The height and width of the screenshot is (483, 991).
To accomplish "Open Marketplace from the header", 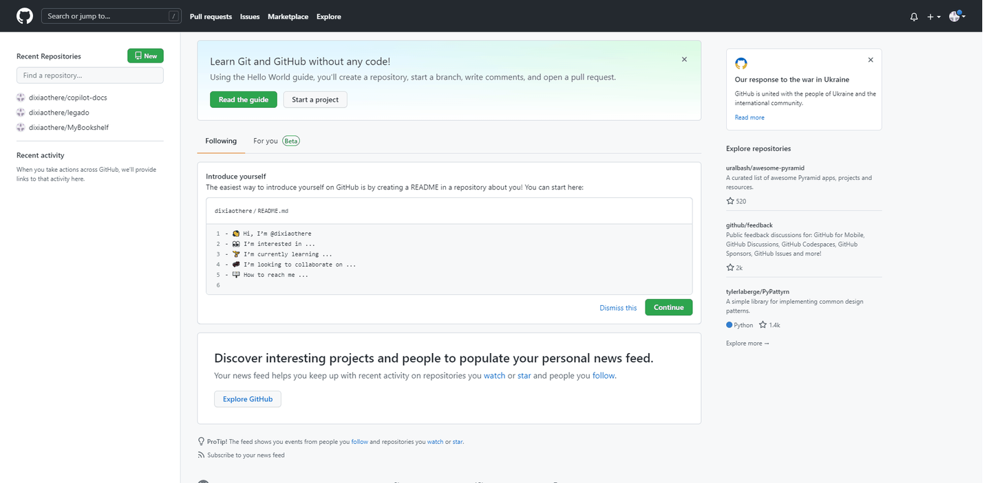I will (x=288, y=16).
